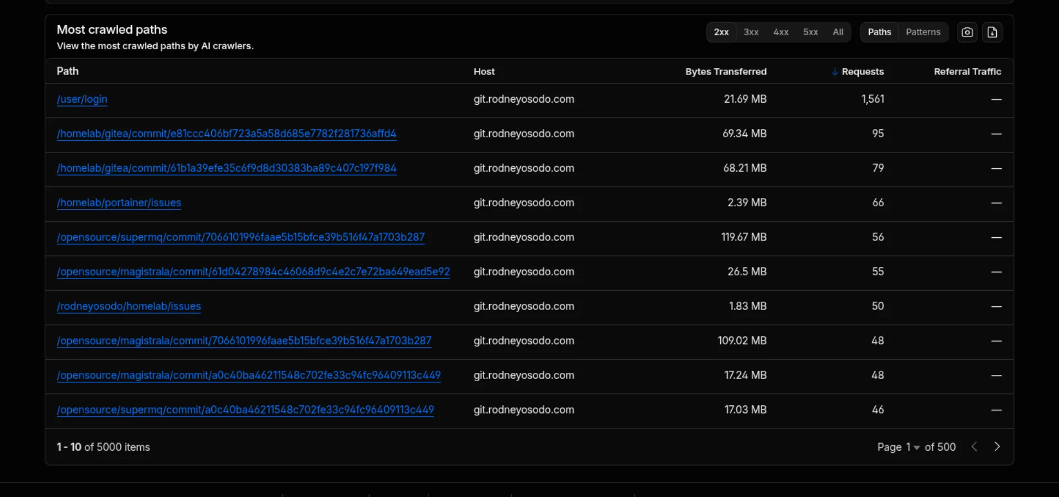Open the magistrala commit 7066101996fa link
Screen dimensions: 1059x497
click(244, 341)
